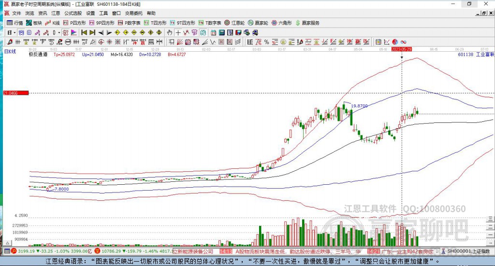Click the red 21.0466 price tag
The width and height of the screenshot is (495, 266).
point(16,93)
